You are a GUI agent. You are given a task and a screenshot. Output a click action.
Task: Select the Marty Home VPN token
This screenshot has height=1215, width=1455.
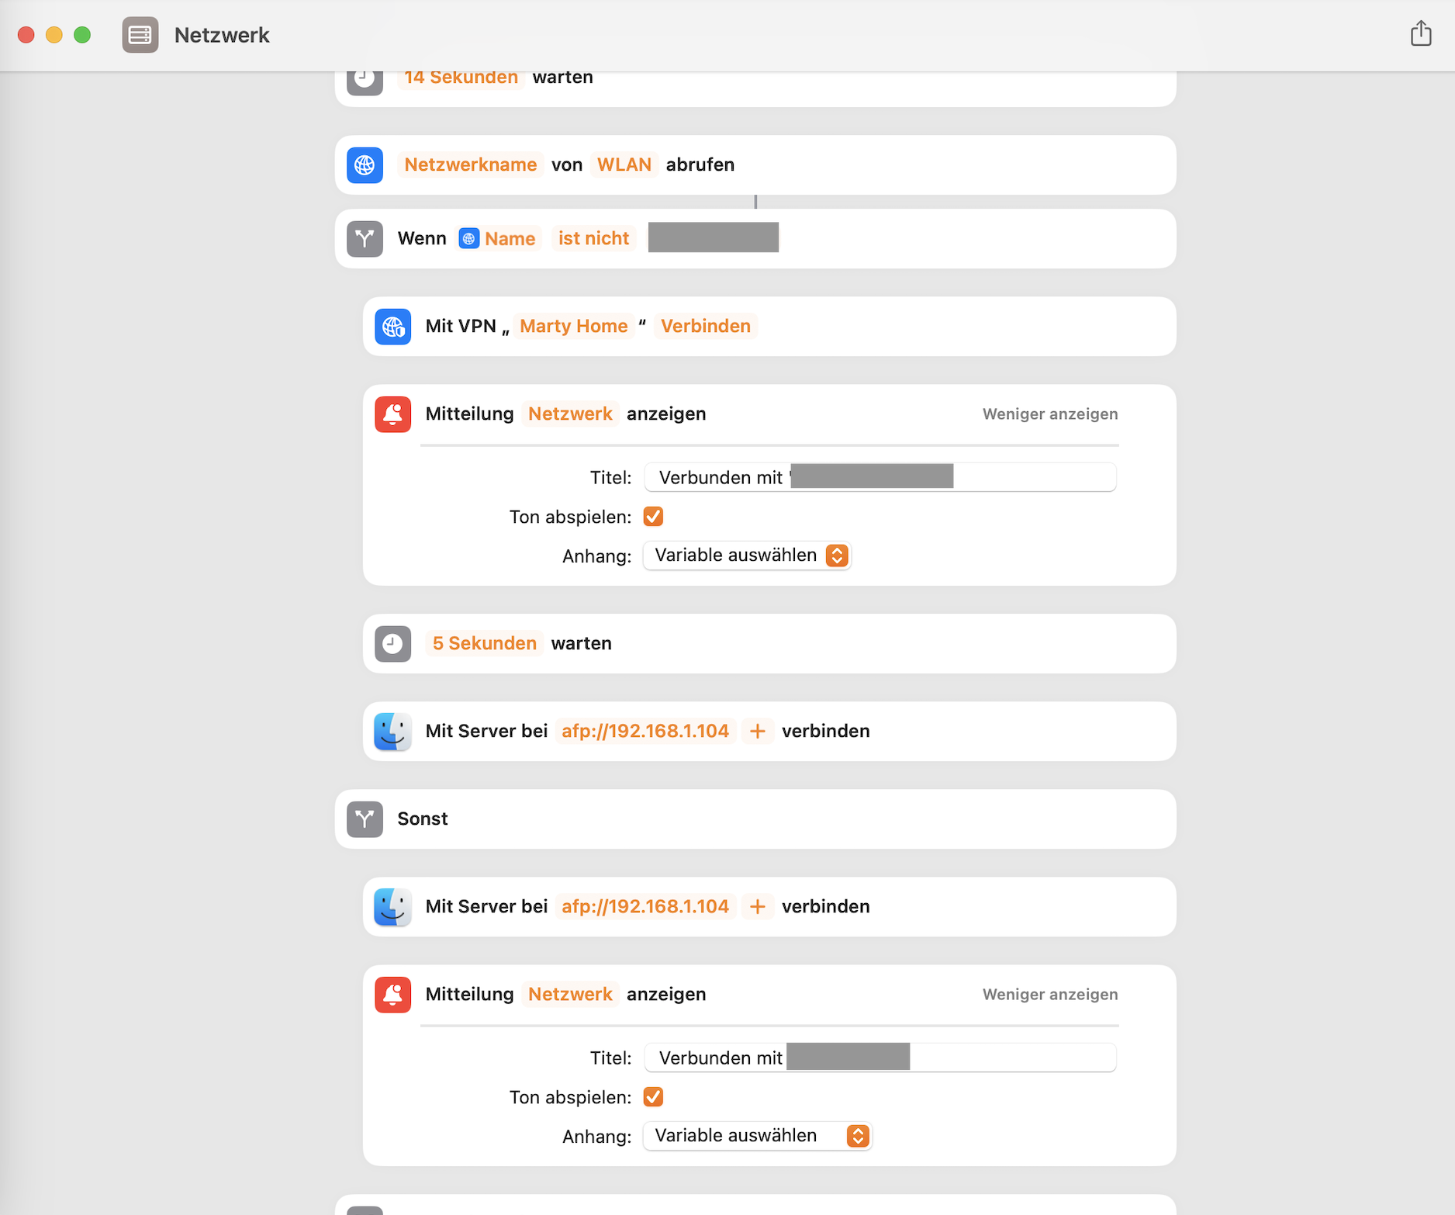click(x=573, y=327)
